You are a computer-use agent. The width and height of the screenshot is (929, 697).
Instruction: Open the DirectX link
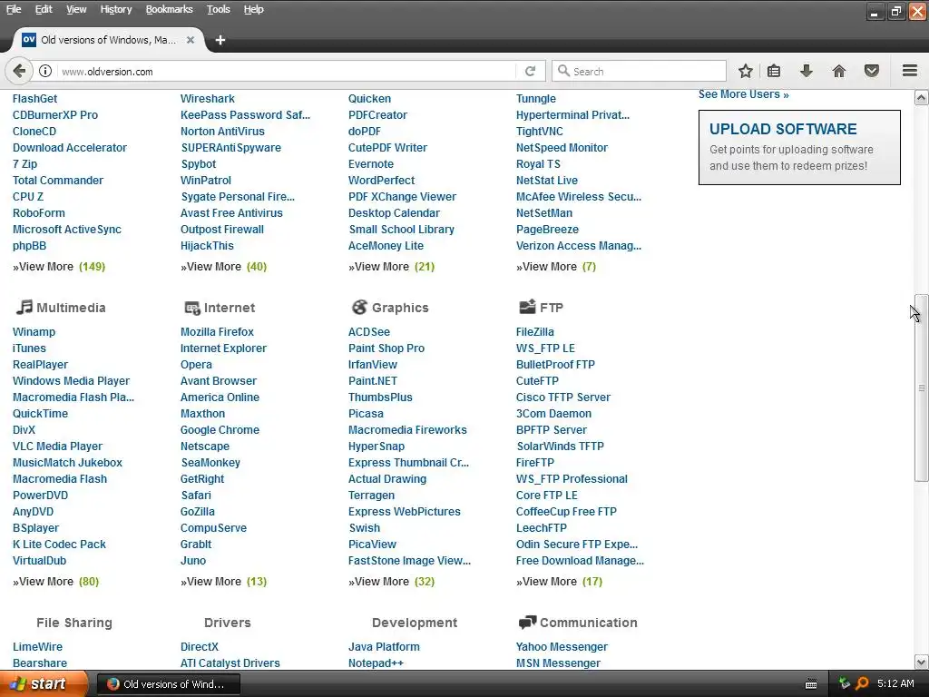pyautogui.click(x=199, y=646)
